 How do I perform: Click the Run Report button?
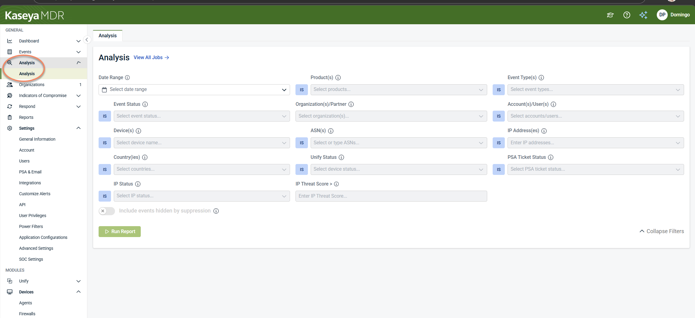point(120,232)
